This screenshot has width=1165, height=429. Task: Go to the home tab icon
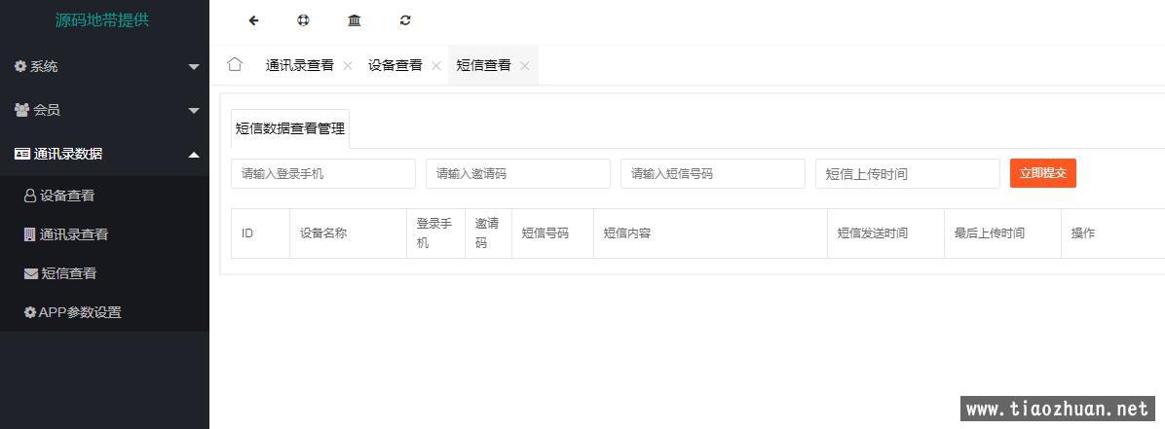pyautogui.click(x=235, y=64)
